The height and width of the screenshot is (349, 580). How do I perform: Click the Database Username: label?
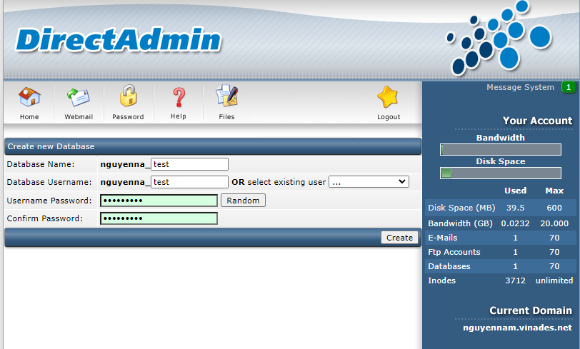point(49,182)
